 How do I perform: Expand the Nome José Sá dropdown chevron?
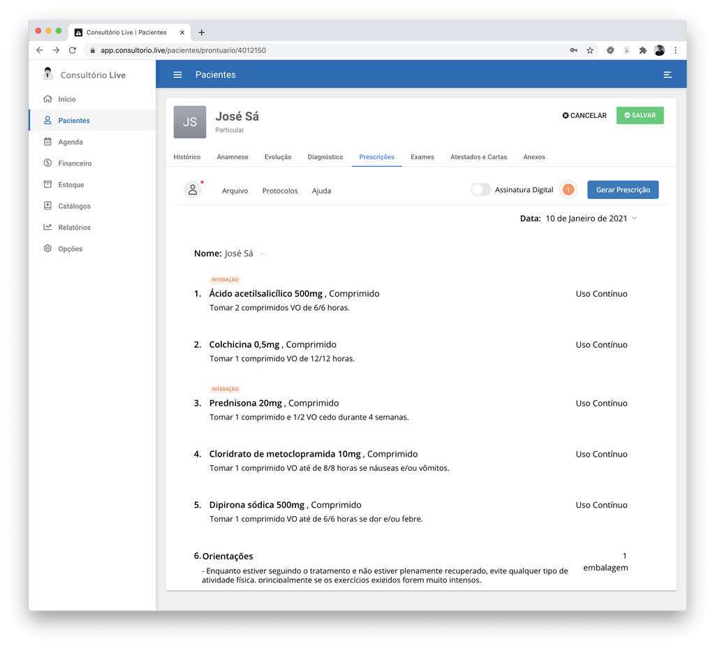coord(263,253)
